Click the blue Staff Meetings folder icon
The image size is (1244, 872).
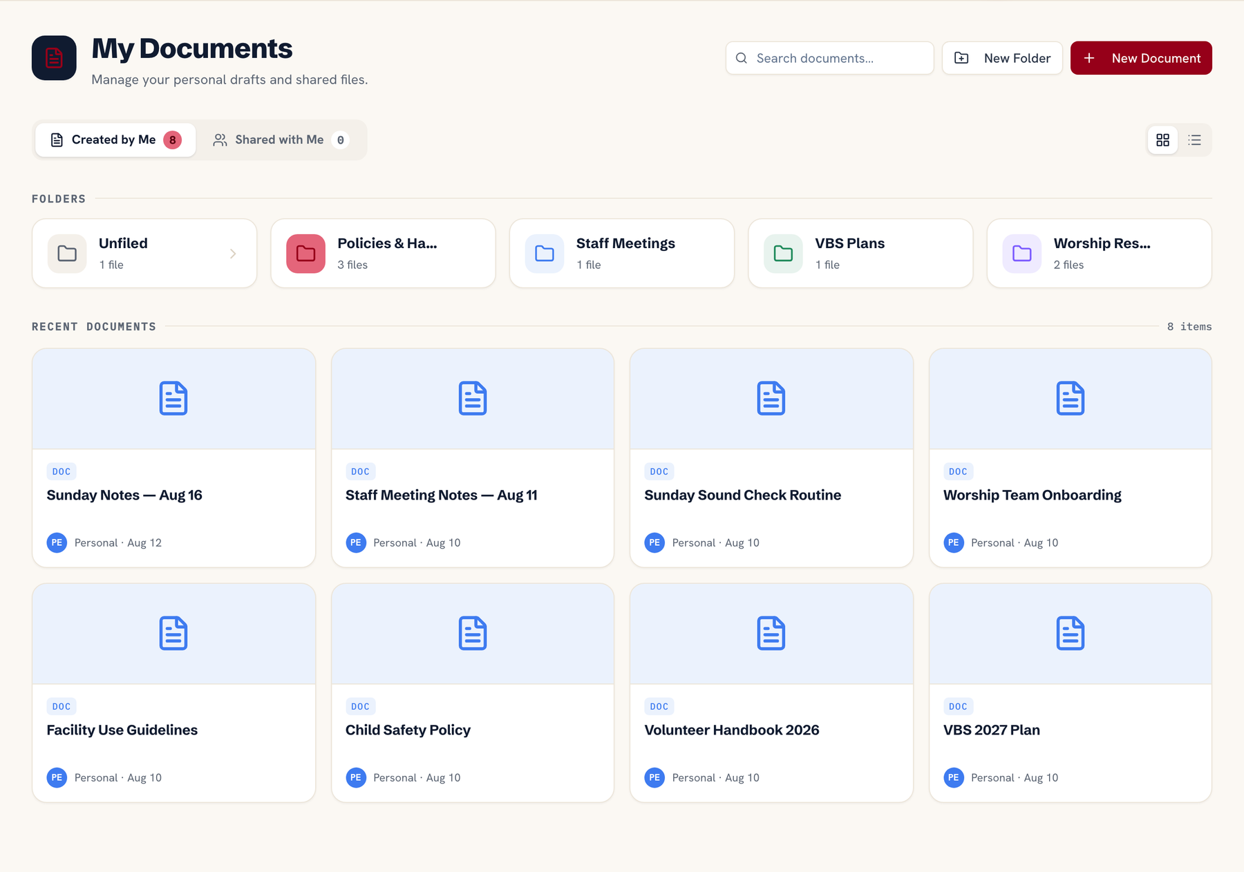[545, 254]
